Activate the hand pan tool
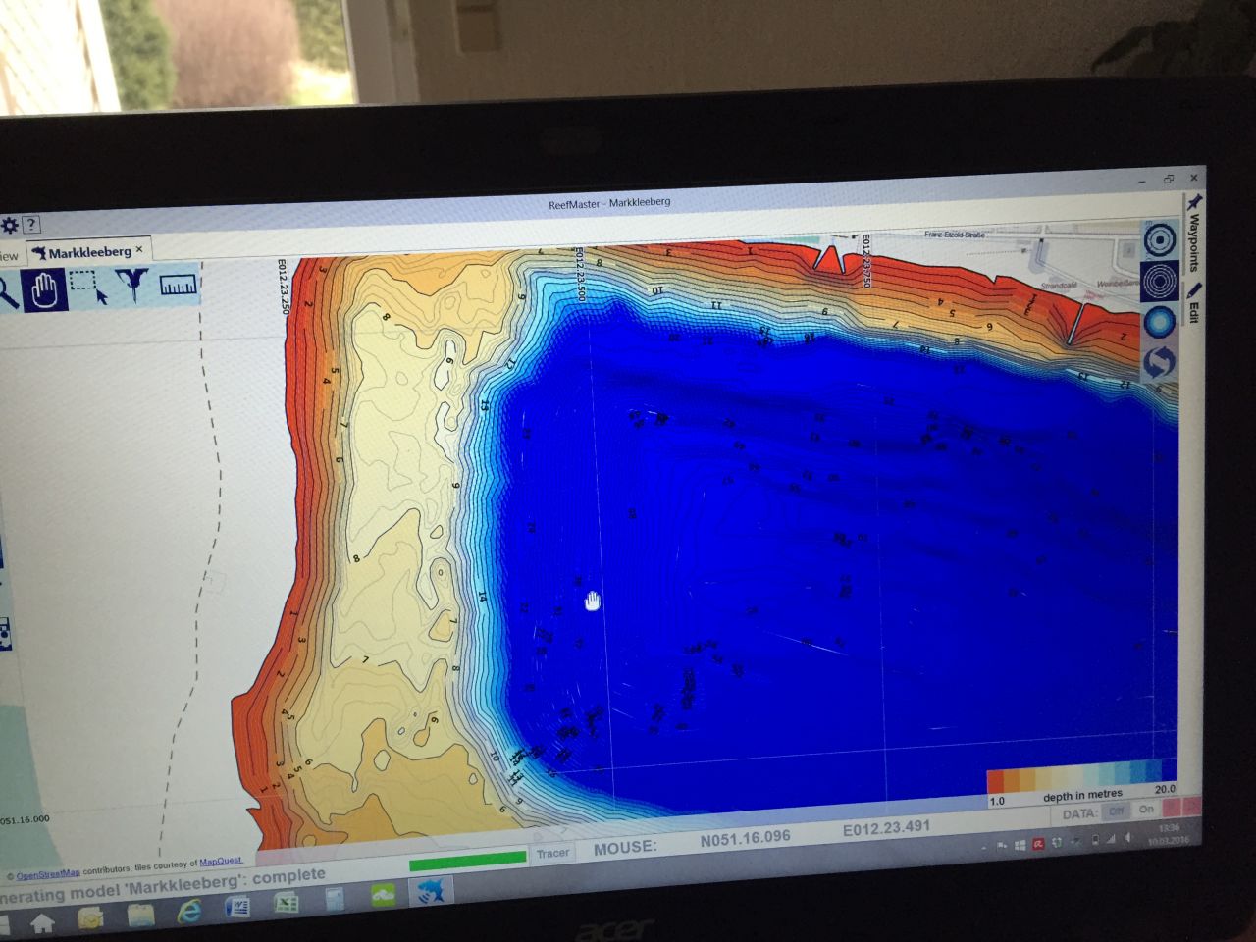The height and width of the screenshot is (942, 1256). pos(45,290)
